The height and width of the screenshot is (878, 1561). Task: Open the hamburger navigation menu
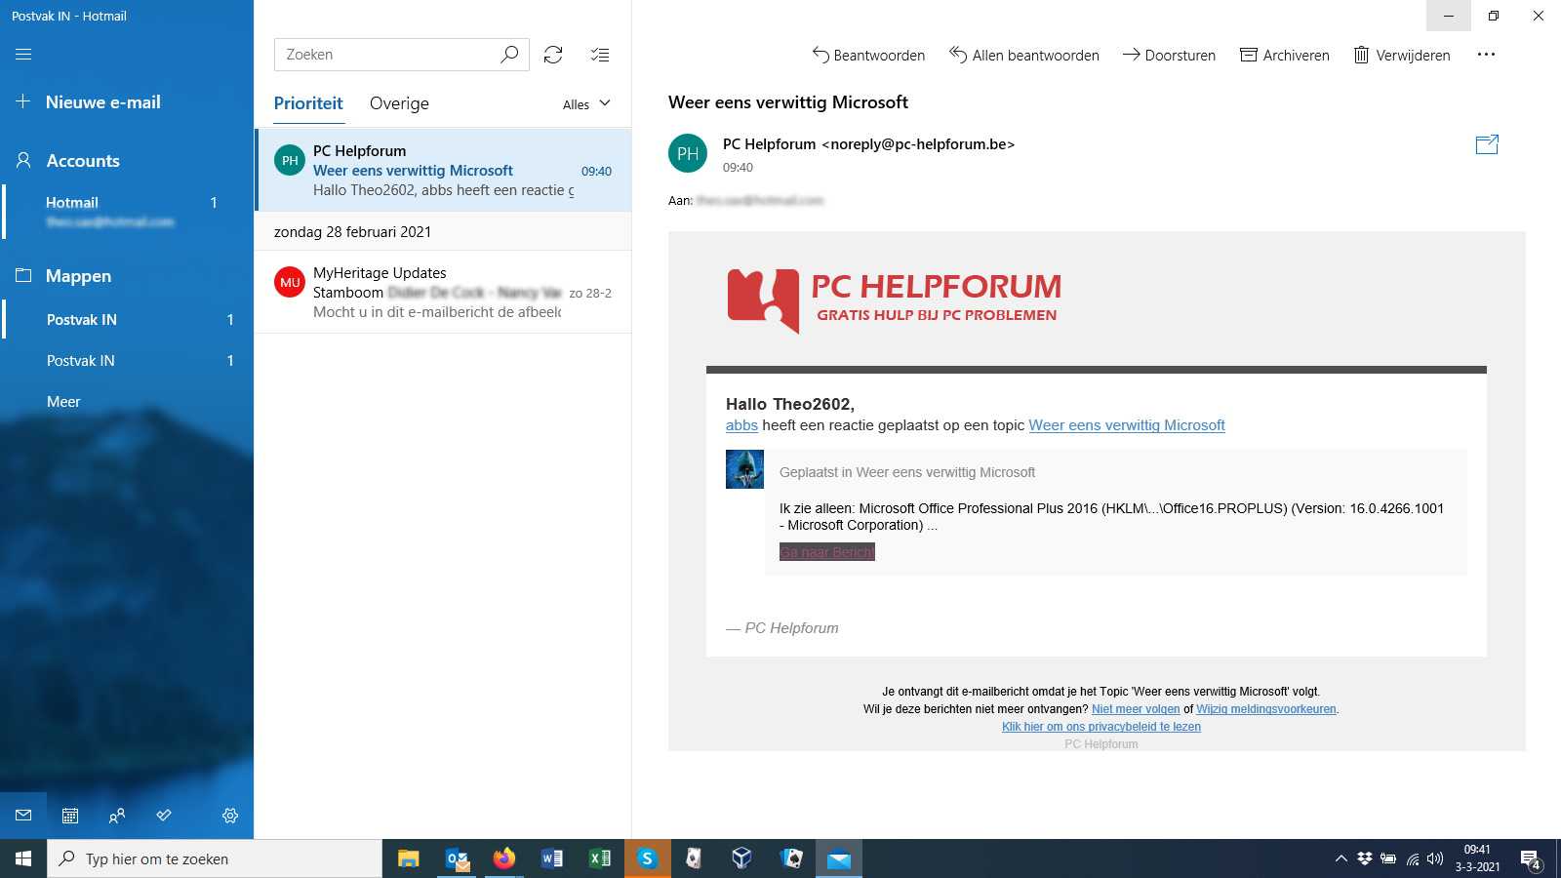point(23,55)
